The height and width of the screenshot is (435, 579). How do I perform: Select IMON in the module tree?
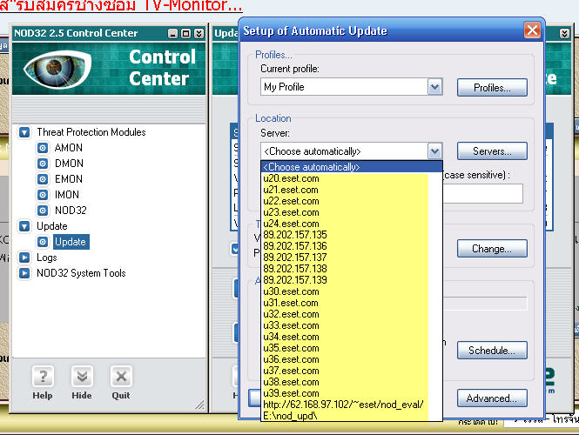point(67,195)
